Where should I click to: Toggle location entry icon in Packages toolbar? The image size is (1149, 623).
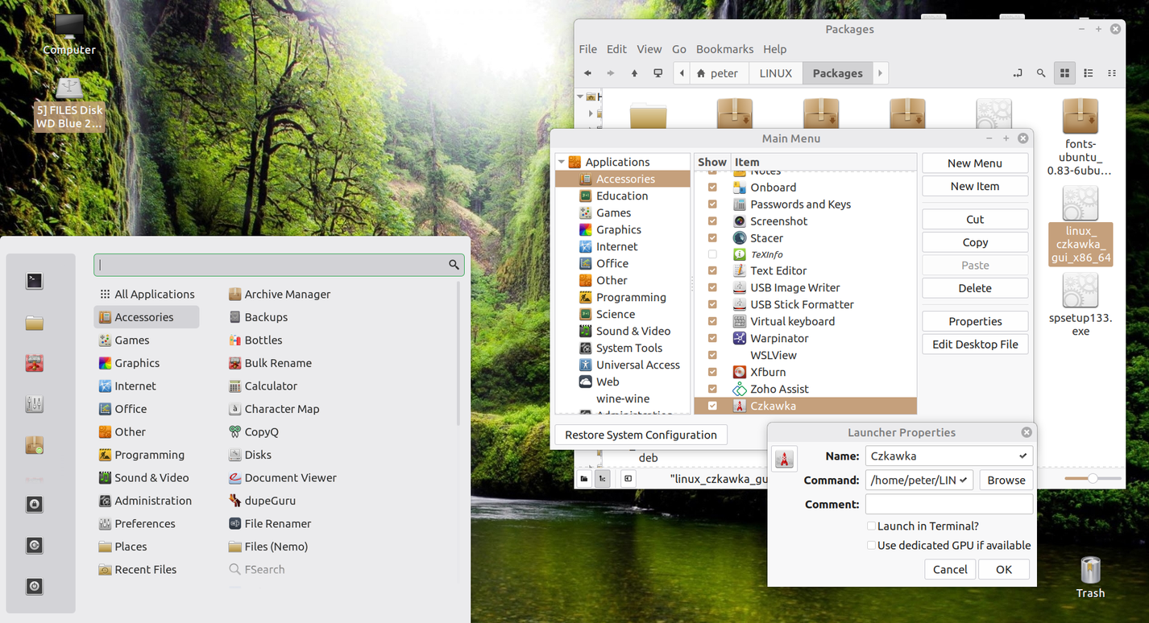(x=1018, y=73)
